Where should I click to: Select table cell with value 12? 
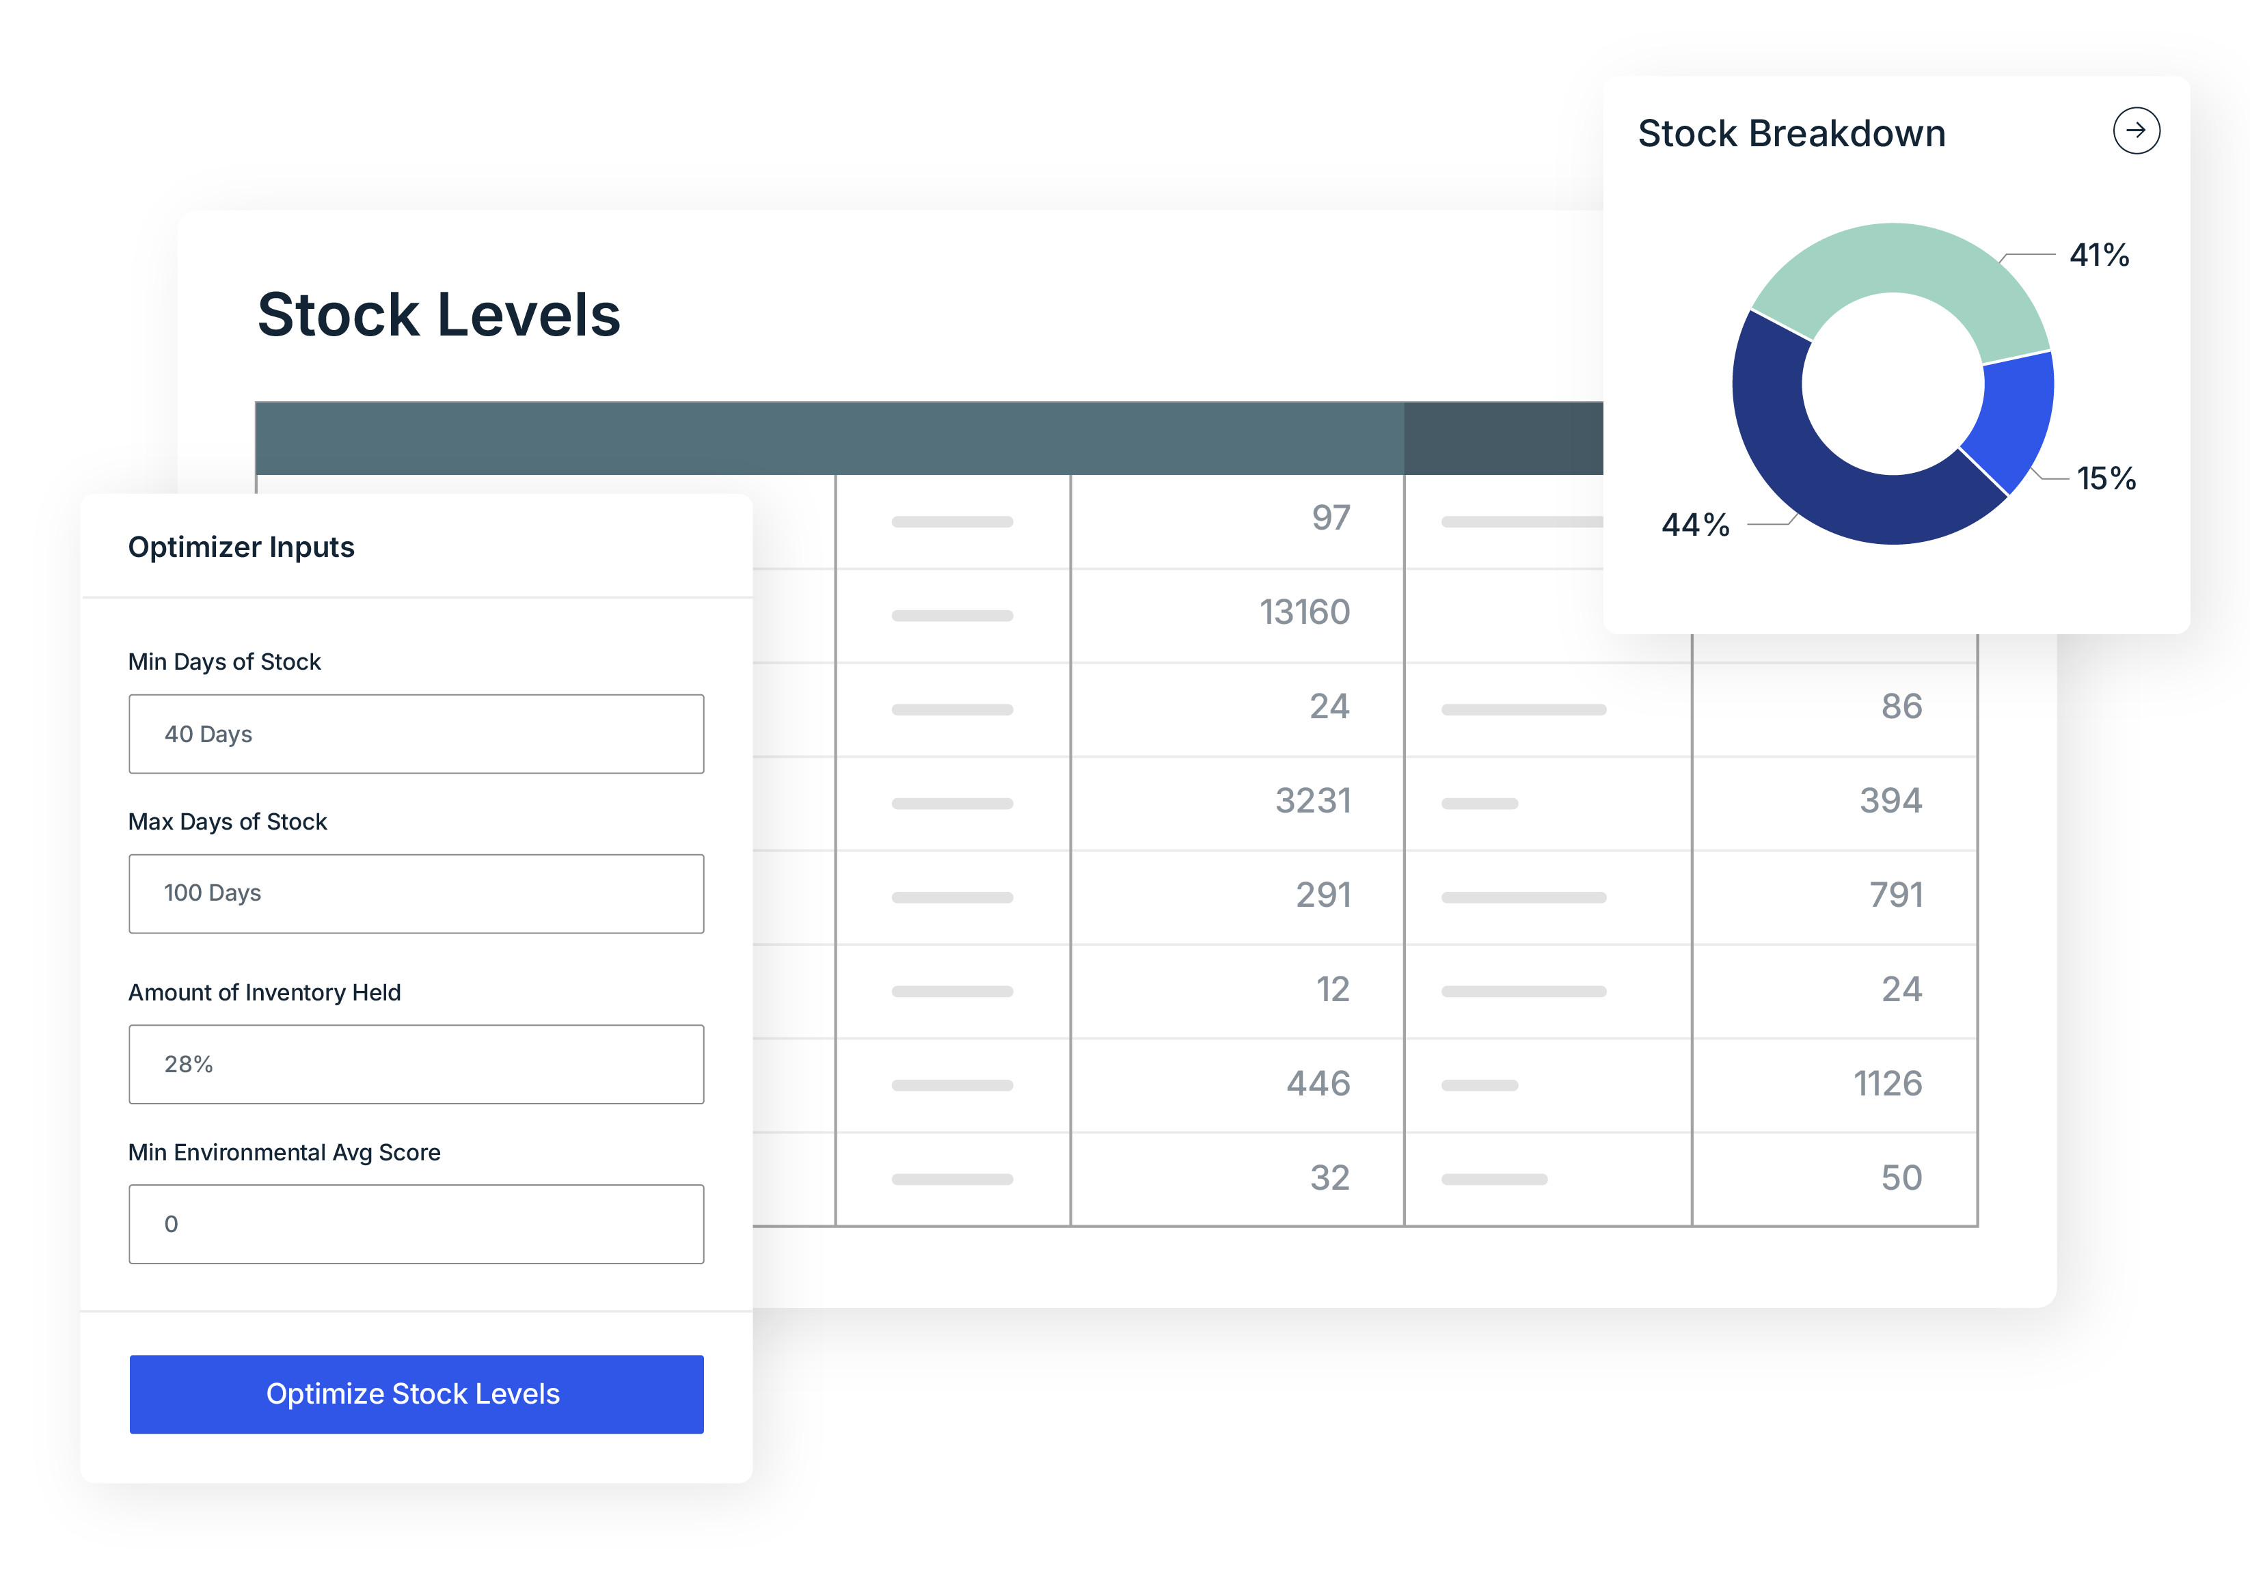tap(1236, 990)
